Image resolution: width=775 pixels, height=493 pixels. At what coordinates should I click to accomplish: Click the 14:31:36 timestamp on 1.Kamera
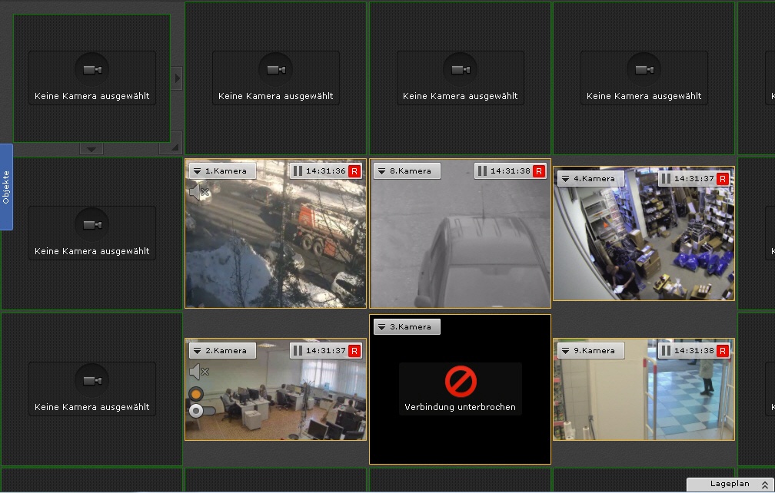coord(326,170)
